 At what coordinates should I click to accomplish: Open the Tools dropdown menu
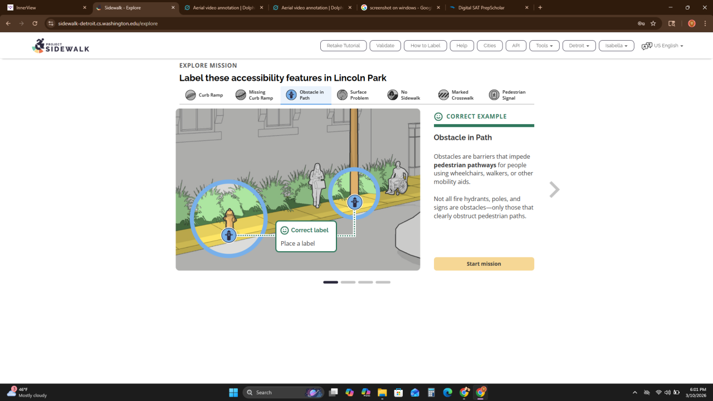(544, 46)
